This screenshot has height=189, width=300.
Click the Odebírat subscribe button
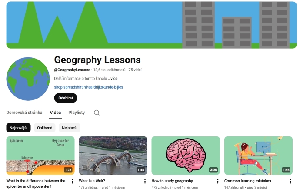point(66,98)
